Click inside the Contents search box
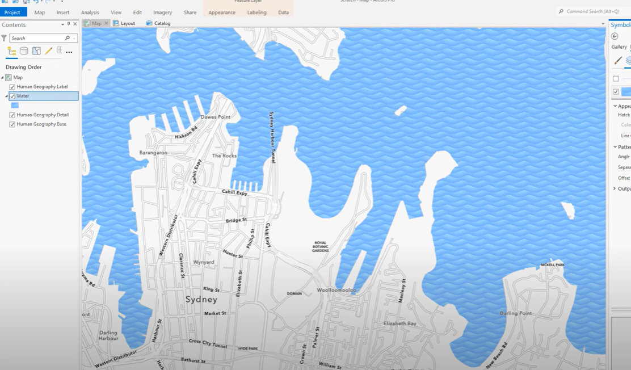Image resolution: width=631 pixels, height=370 pixels. tap(35, 37)
